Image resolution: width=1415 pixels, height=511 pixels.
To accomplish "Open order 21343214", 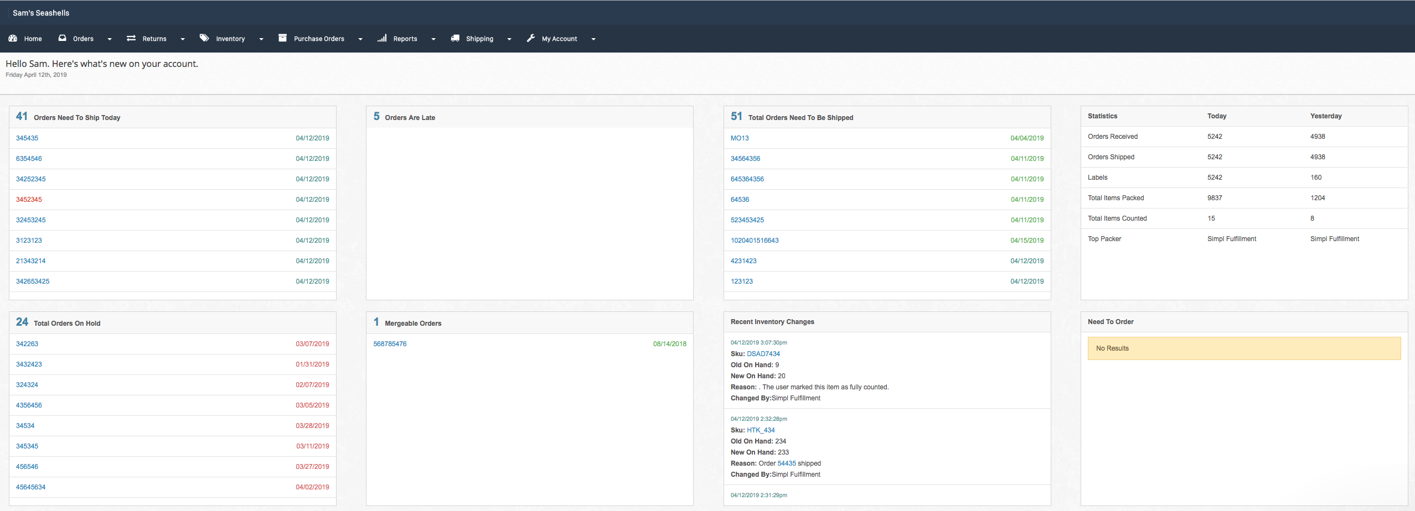I will pos(31,261).
